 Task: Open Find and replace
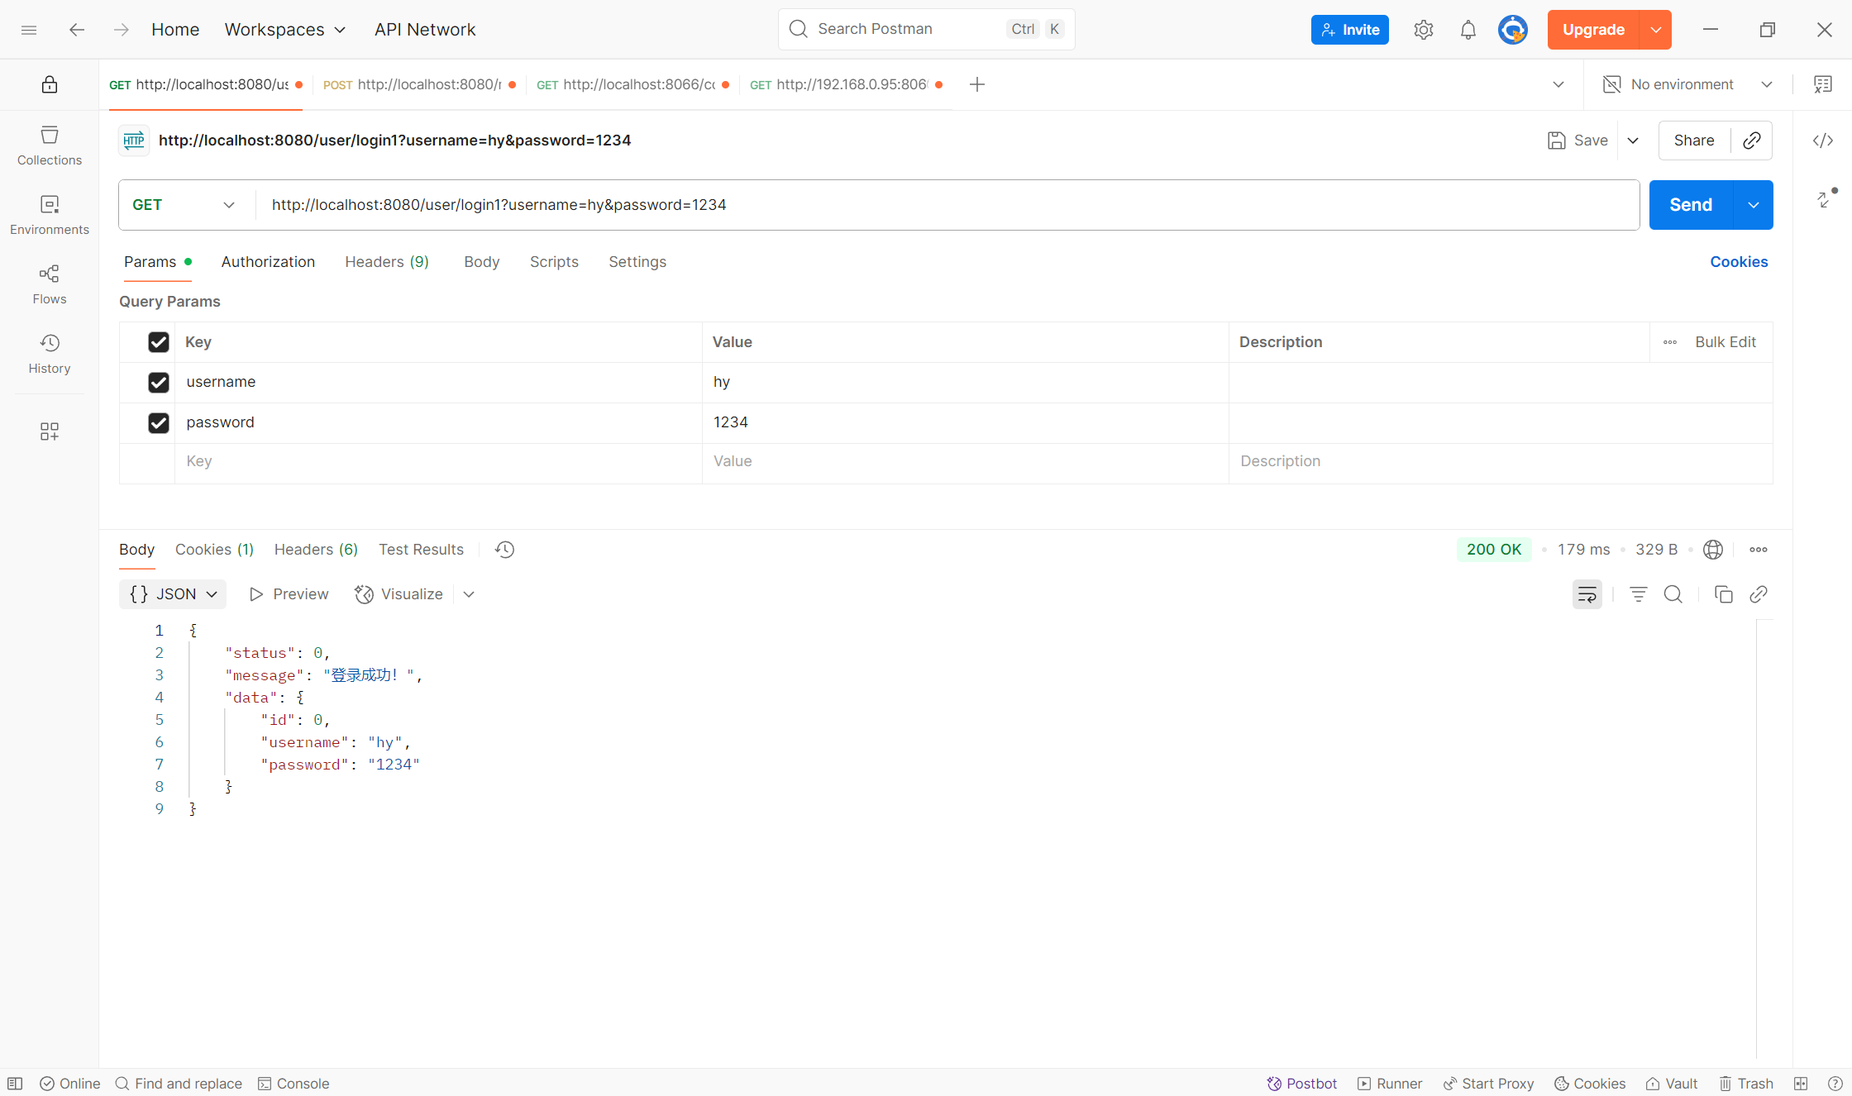179,1084
